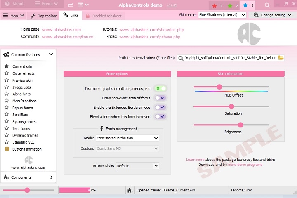Screen dimensions: 297x198
Task: Select Buttons animation in sidebar
Action: click(27, 149)
